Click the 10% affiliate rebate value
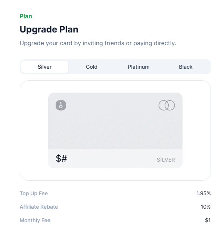Screen dimensions: 224x243 [x=205, y=207]
